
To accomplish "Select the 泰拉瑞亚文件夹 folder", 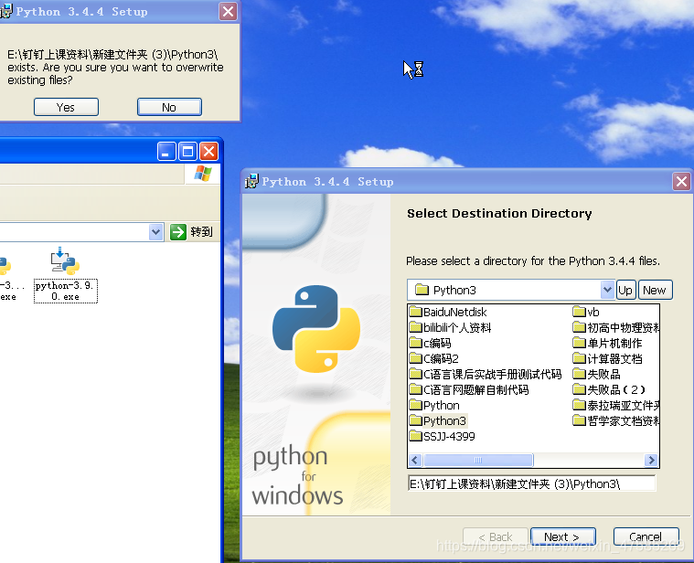I will coord(616,405).
